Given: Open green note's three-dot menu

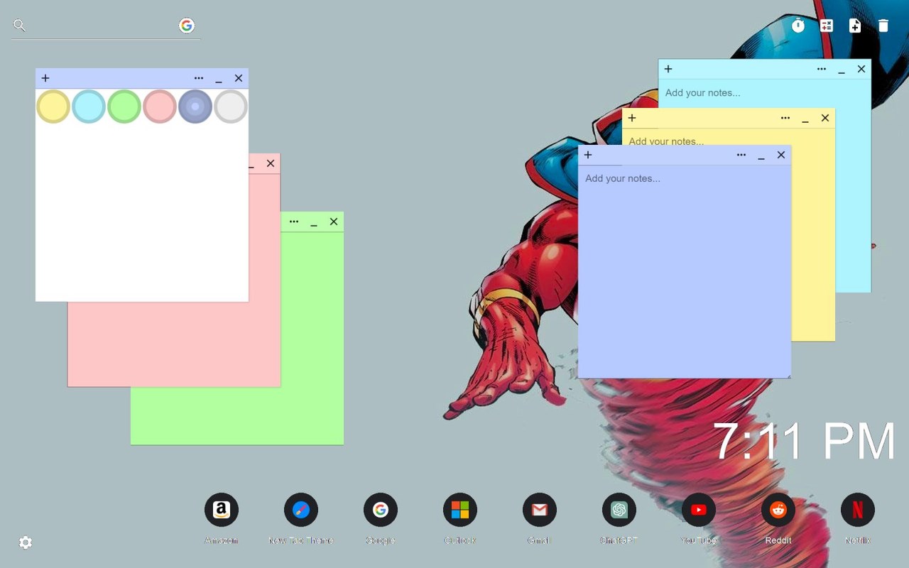Looking at the screenshot, I should click(294, 222).
